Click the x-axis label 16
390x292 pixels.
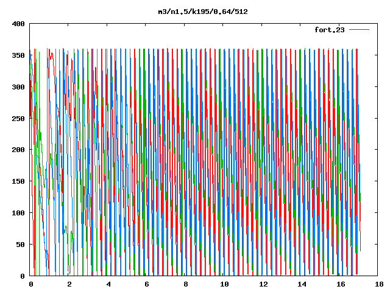pyautogui.click(x=341, y=284)
